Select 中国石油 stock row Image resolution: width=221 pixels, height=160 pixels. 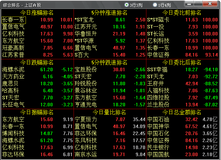(183, 119)
